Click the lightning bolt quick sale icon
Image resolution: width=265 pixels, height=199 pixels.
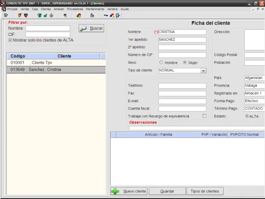click(20, 15)
